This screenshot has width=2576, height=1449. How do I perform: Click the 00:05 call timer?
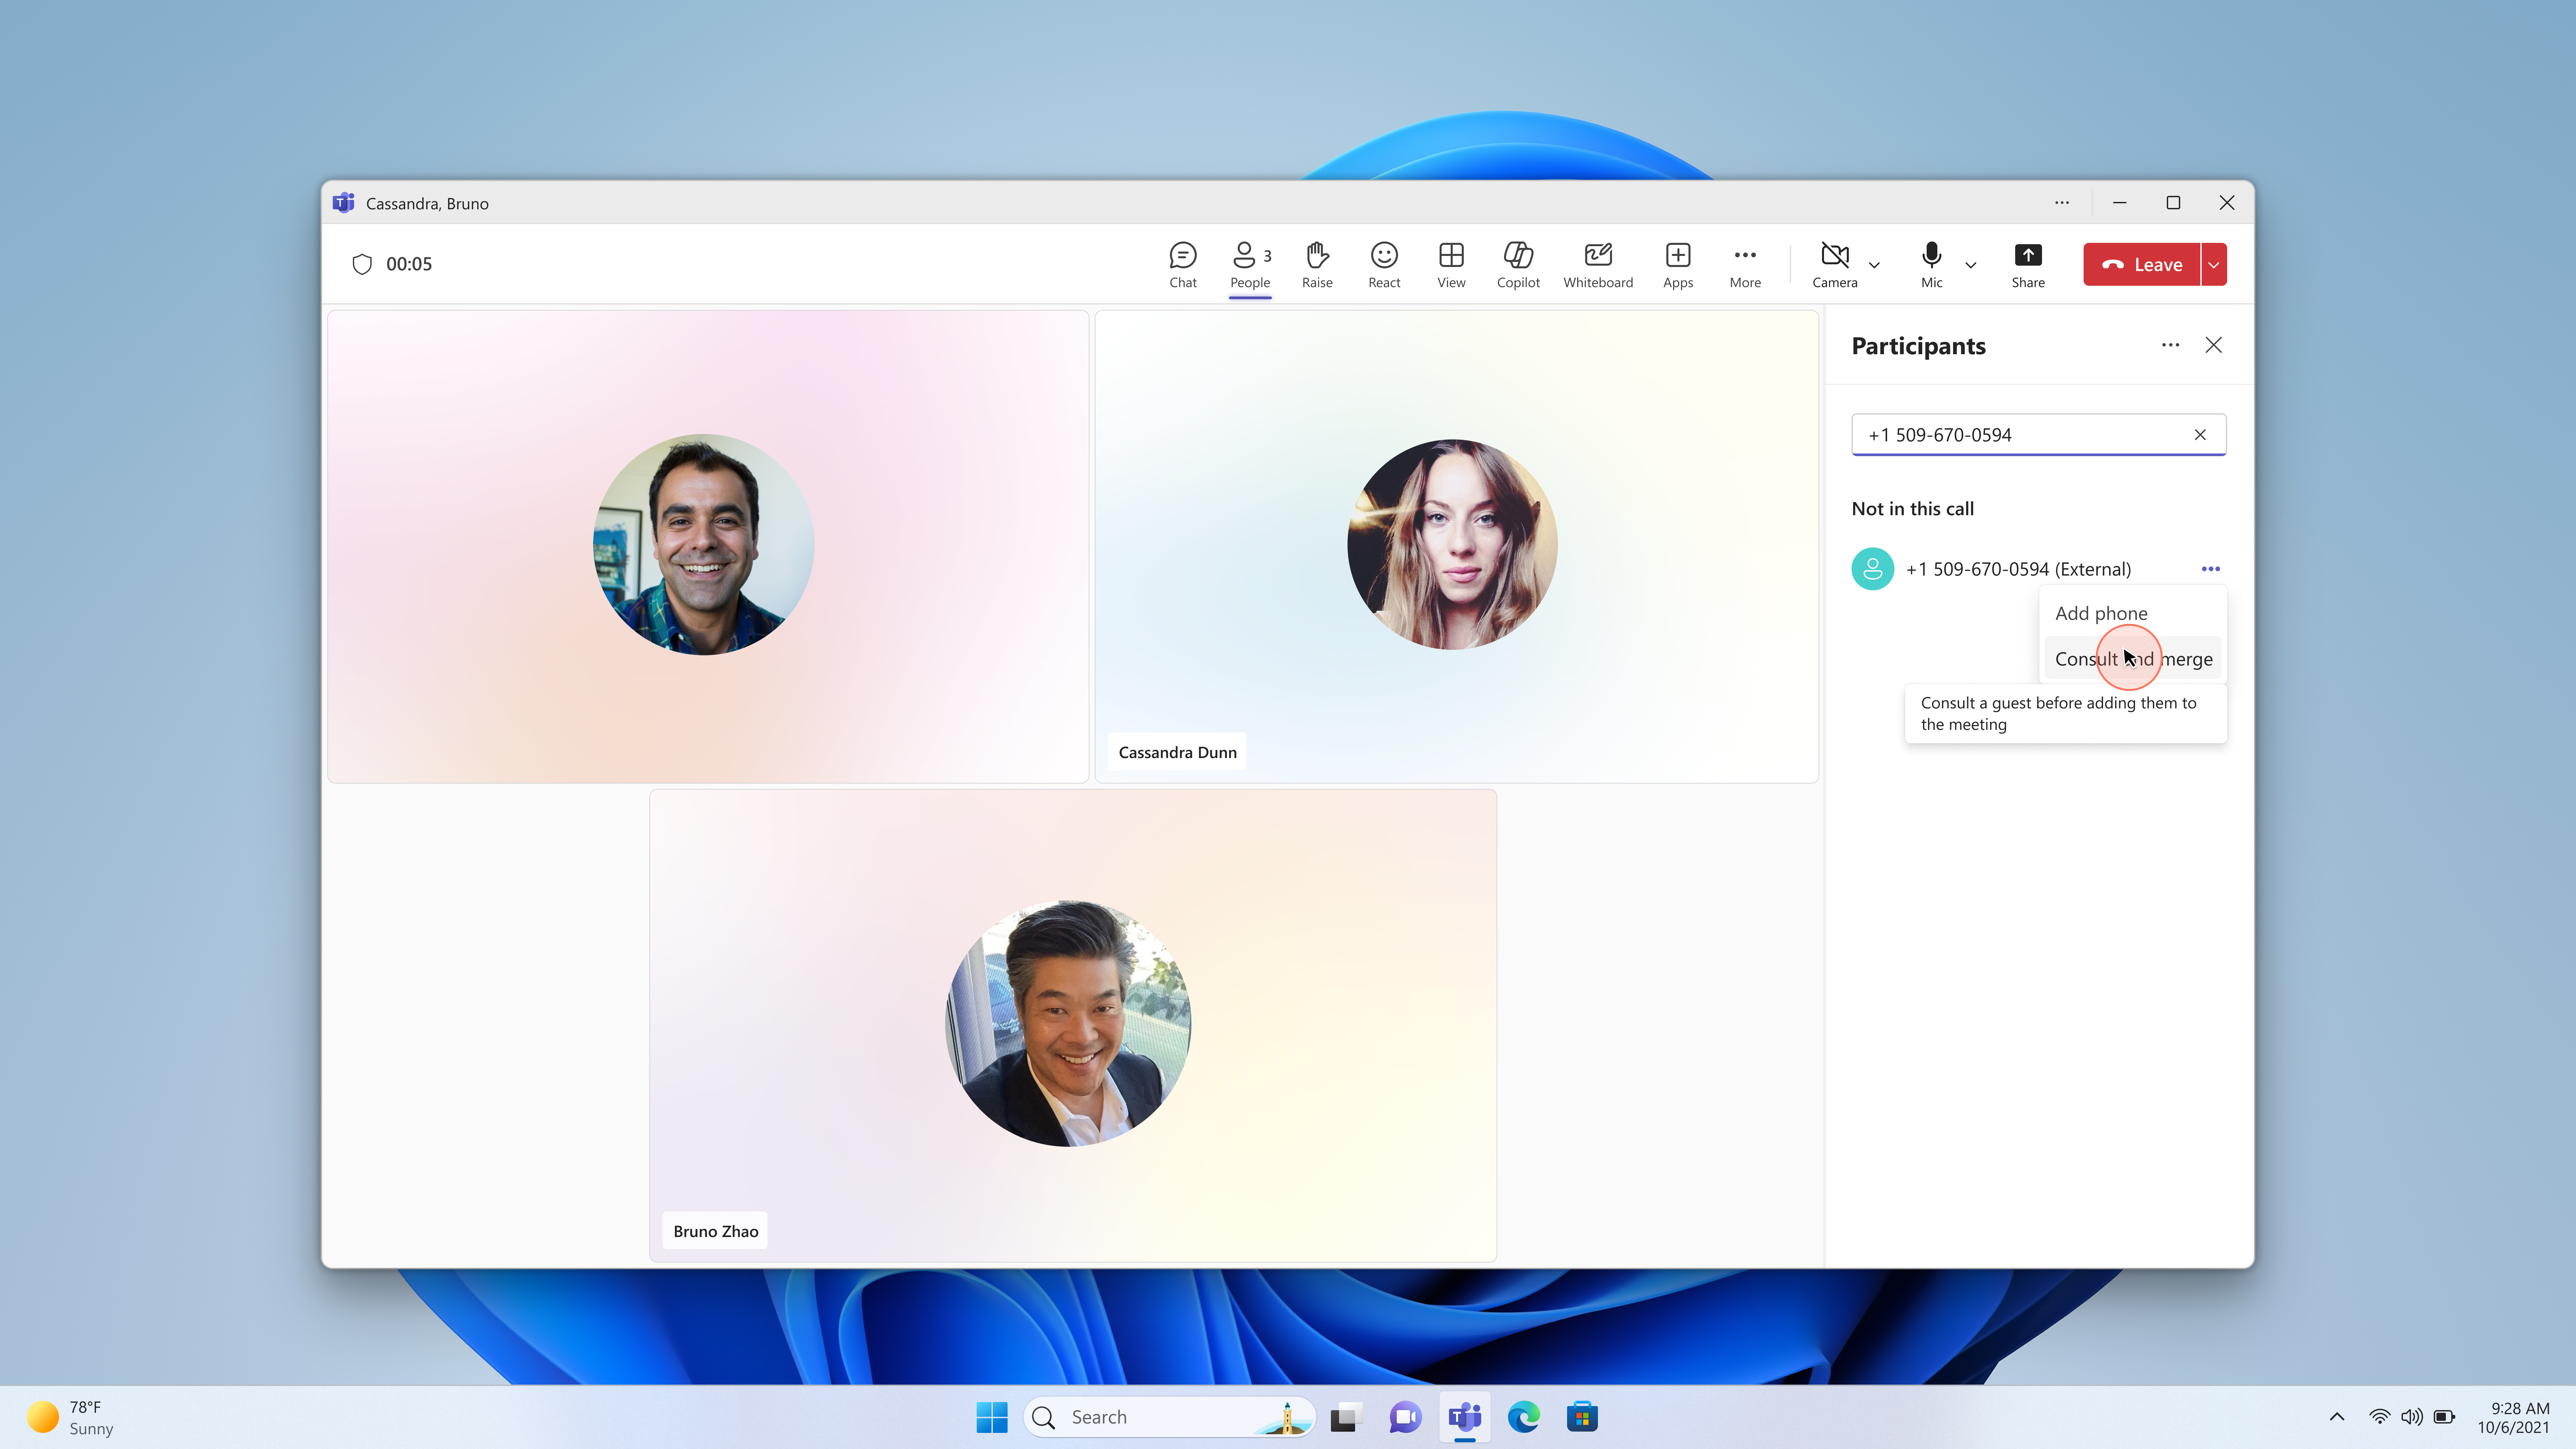click(x=409, y=264)
